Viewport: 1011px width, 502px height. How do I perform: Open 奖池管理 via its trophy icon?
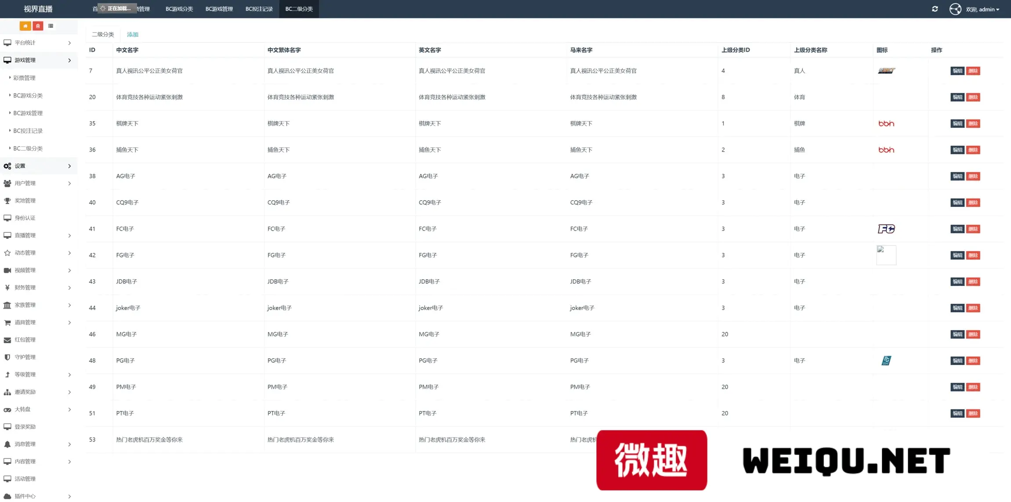pos(7,201)
